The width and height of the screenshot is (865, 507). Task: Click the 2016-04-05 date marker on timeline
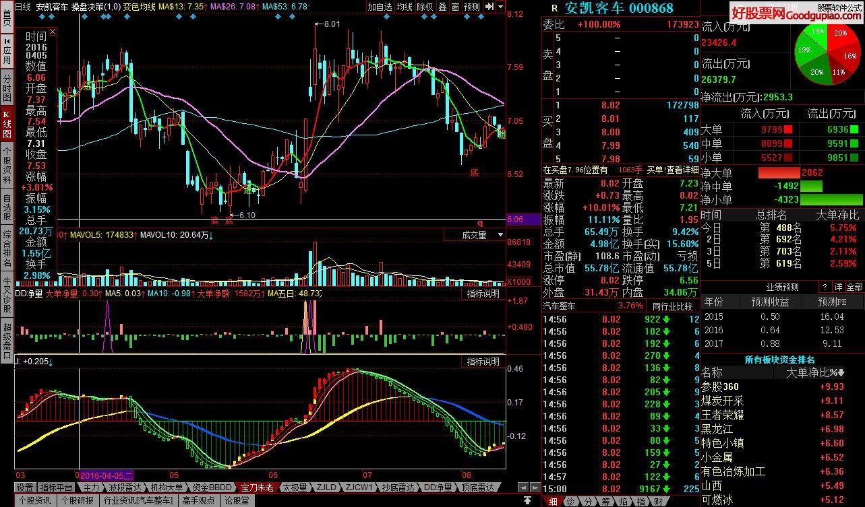(x=108, y=475)
